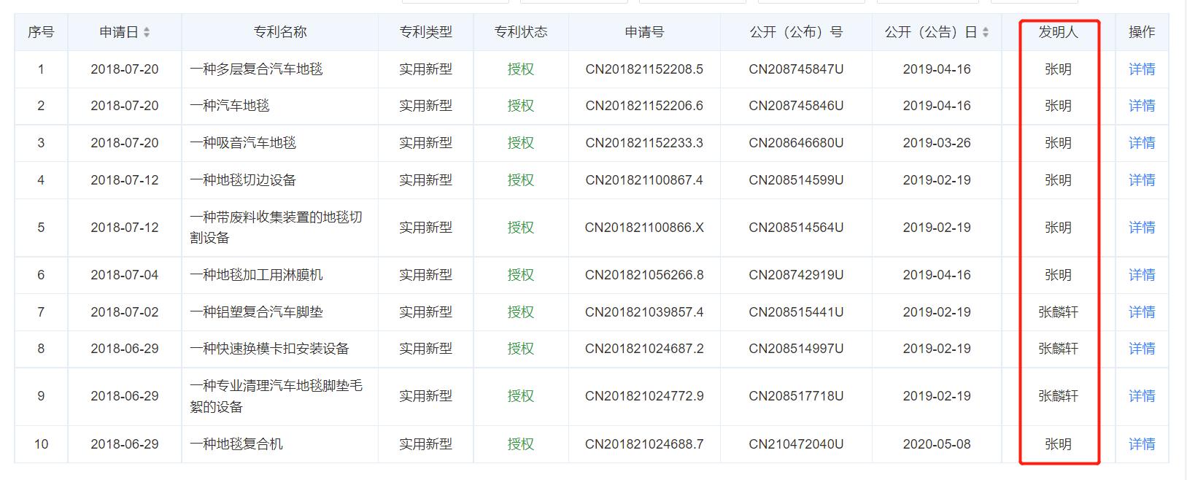The width and height of the screenshot is (1187, 480).
Task: Open 详情 for 一种地毯加工用淋膜机
Action: [x=1142, y=275]
